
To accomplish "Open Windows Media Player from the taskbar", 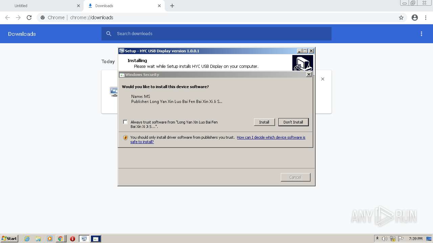I will point(49,239).
